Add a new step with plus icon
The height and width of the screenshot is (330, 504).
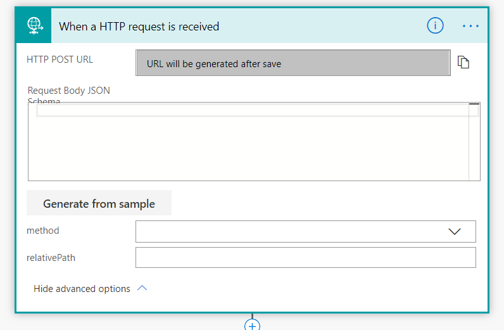252,325
